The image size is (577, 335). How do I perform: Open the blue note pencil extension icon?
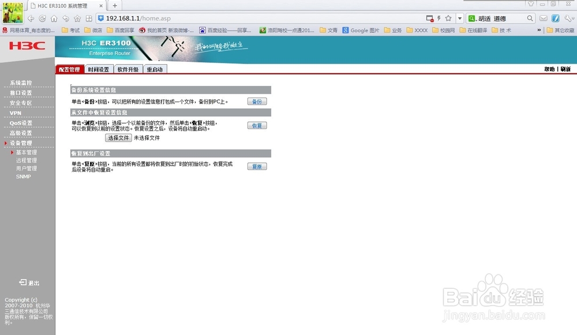point(556,18)
